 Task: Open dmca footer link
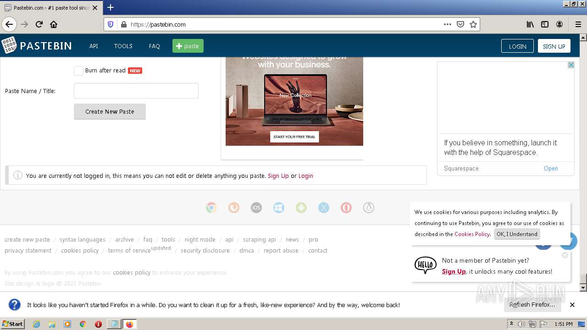(247, 250)
